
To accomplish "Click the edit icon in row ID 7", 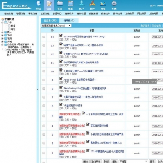I will [61, 96].
